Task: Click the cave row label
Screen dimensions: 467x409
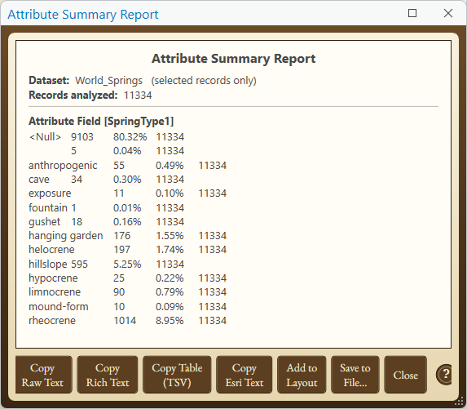Action: [39, 180]
